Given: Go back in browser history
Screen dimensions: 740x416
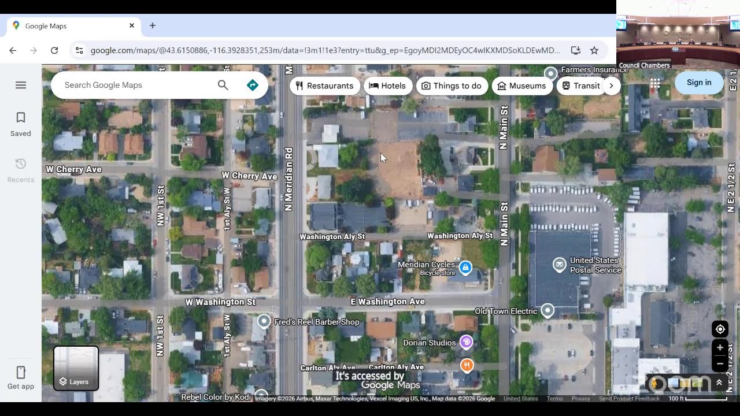Looking at the screenshot, I should click(x=13, y=50).
